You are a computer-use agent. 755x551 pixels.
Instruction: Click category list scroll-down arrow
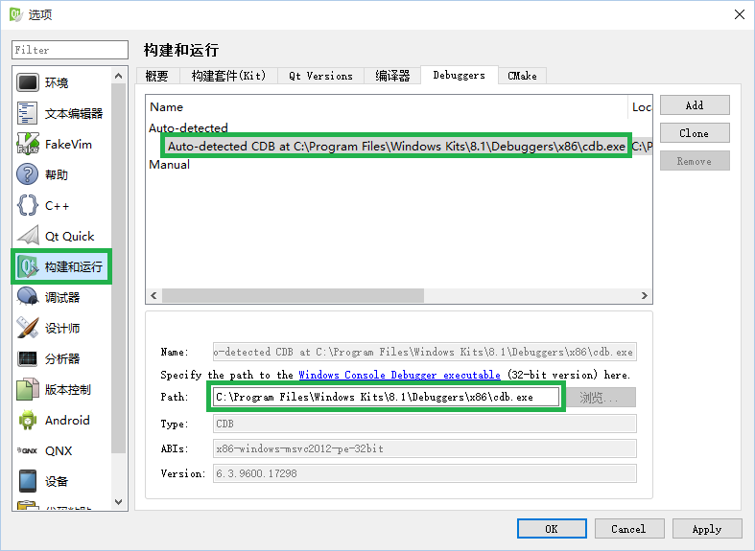tap(118, 502)
